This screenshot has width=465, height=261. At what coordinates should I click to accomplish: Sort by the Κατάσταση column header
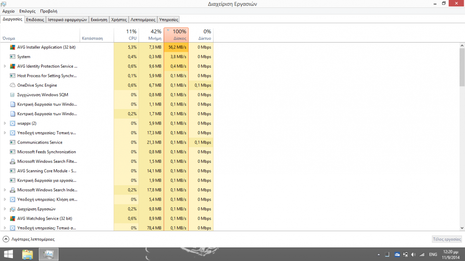(97, 35)
